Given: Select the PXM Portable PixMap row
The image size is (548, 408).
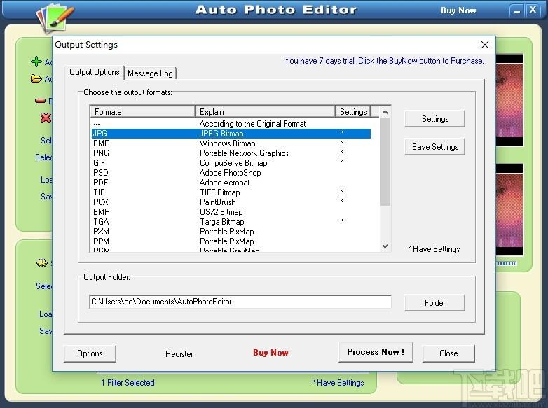Looking at the screenshot, I should coord(231,232).
